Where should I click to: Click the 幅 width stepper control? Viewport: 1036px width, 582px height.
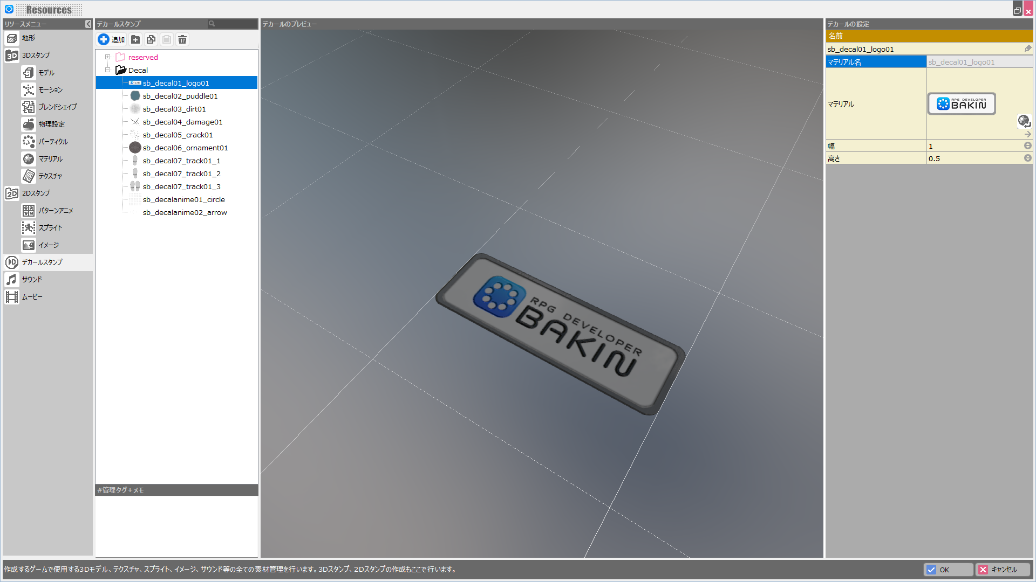tap(1027, 146)
